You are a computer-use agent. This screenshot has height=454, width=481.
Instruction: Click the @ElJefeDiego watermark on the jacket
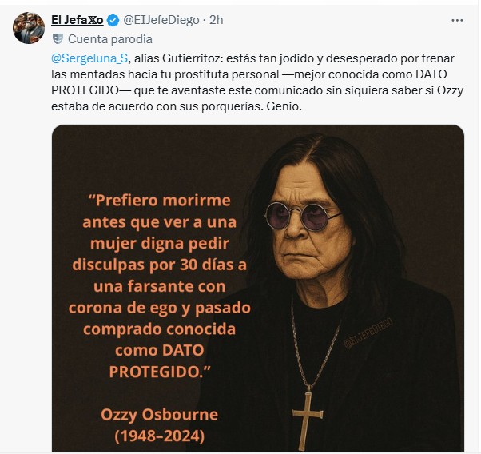(368, 333)
